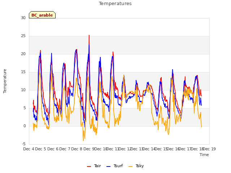This screenshot has width=231, height=173.
Task: Click the red Tair peak above 25
Action: click(89, 36)
